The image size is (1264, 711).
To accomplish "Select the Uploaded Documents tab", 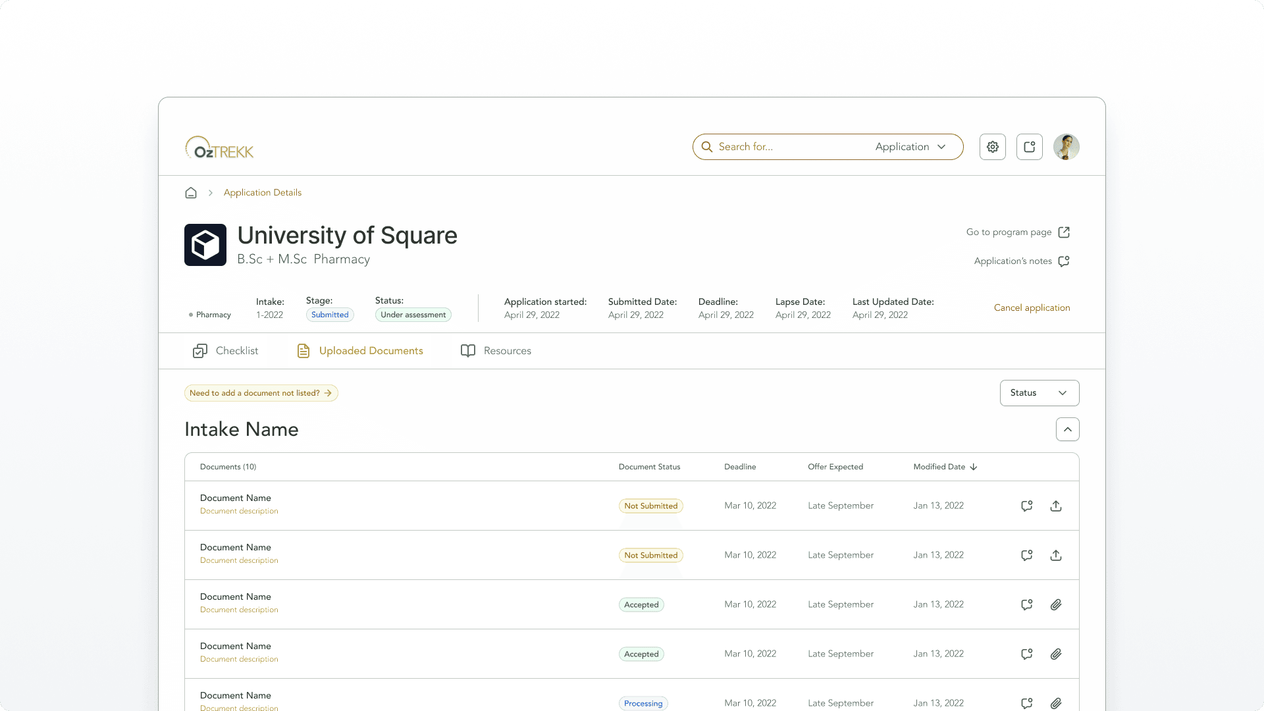I will pyautogui.click(x=360, y=351).
